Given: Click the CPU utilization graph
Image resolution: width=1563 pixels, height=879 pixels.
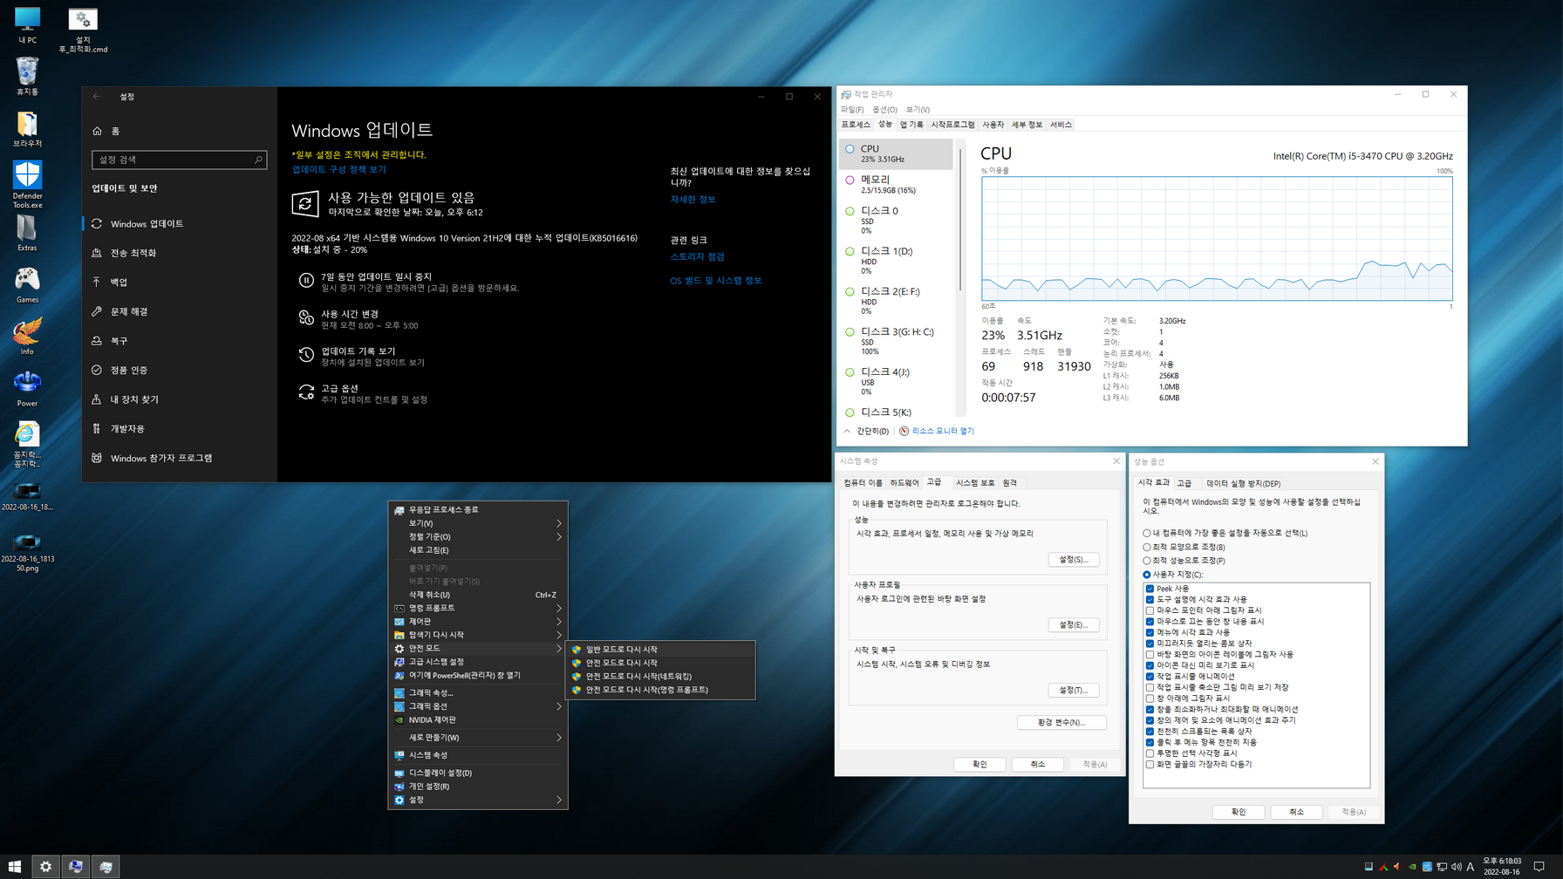Looking at the screenshot, I should pyautogui.click(x=1217, y=239).
